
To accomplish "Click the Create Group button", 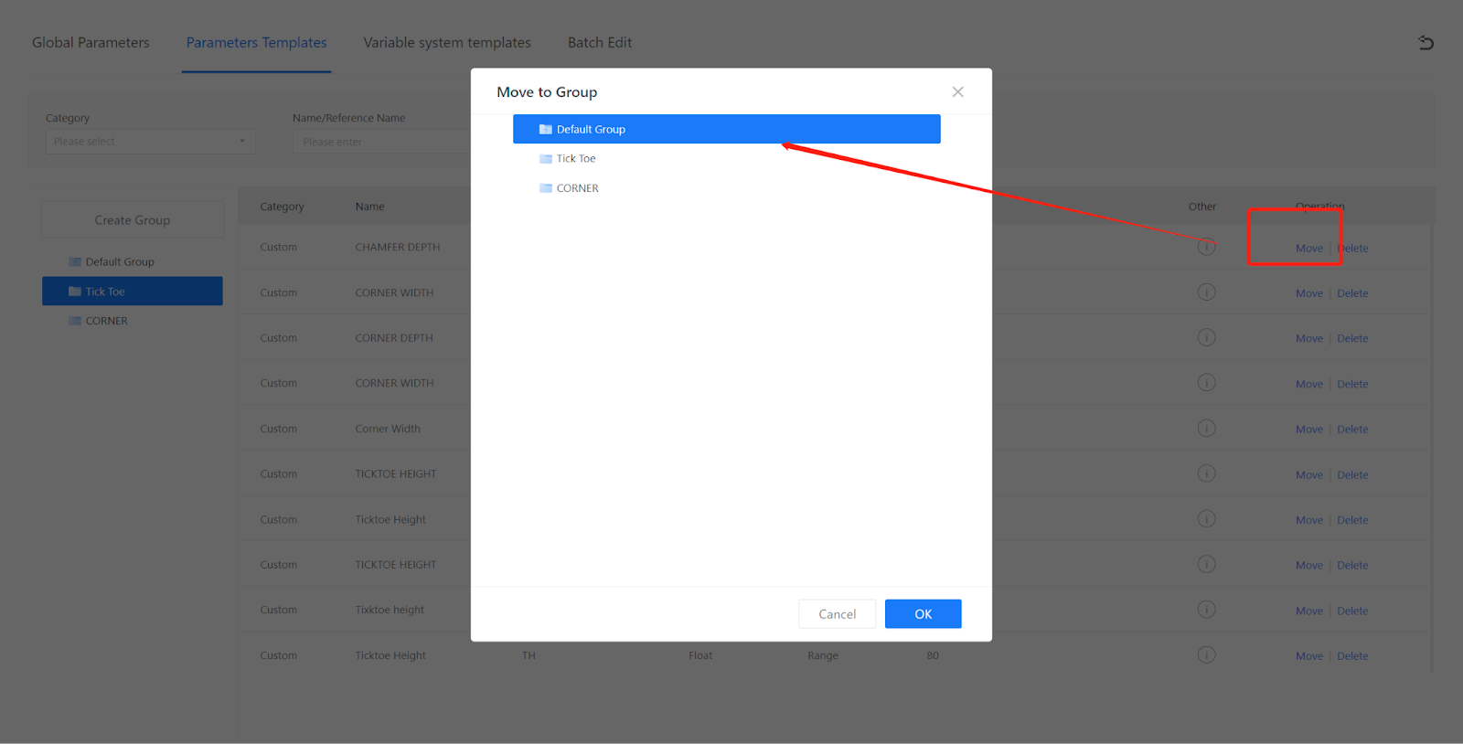I will (133, 220).
